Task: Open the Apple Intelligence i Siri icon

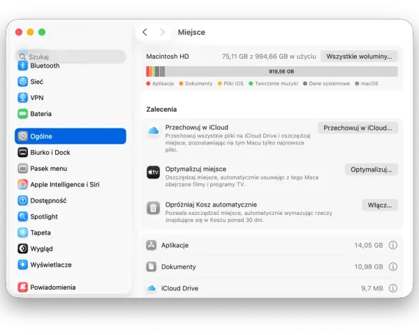Action: click(x=23, y=184)
